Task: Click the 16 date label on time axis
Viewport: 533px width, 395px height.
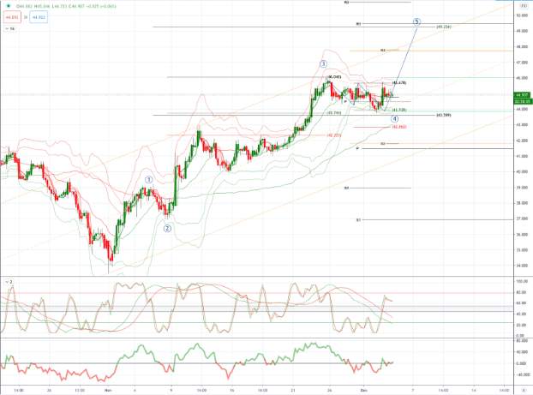Action: pos(231,390)
